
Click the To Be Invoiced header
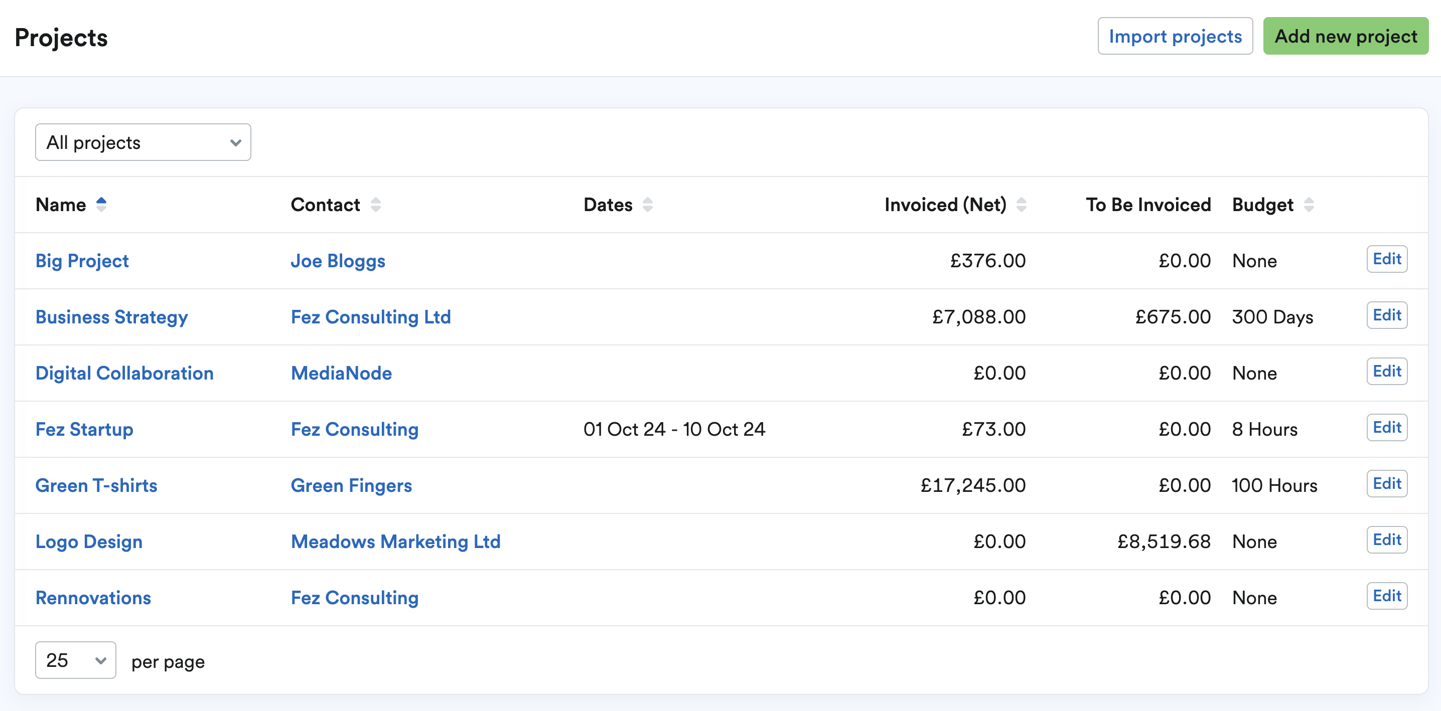1148,205
